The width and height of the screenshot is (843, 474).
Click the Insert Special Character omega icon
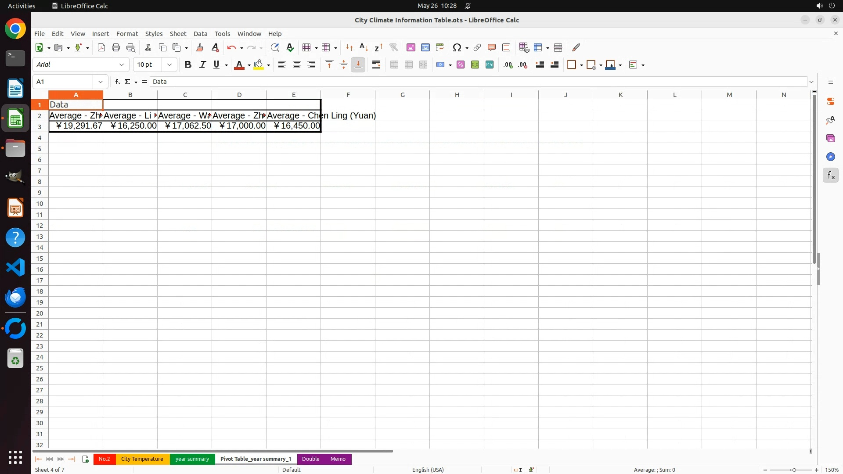(x=457, y=47)
